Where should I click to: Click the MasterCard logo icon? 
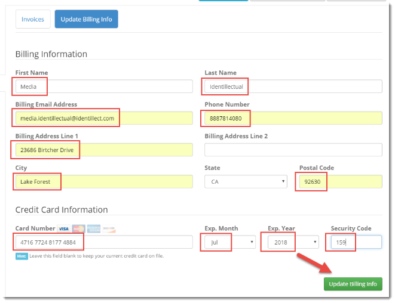(79, 229)
